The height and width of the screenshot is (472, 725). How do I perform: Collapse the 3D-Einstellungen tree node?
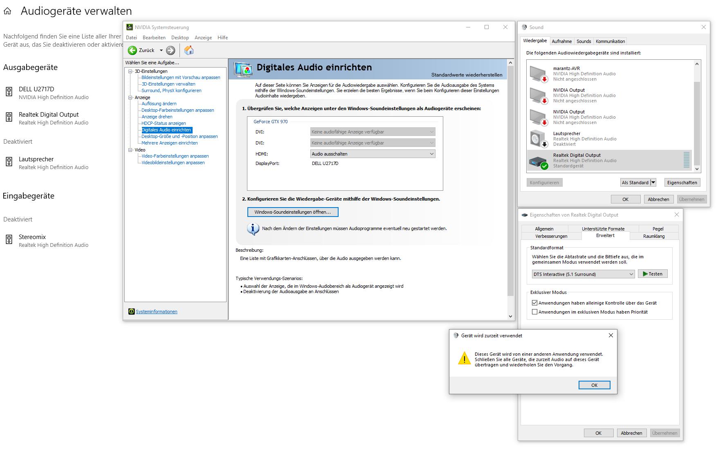pyautogui.click(x=130, y=71)
